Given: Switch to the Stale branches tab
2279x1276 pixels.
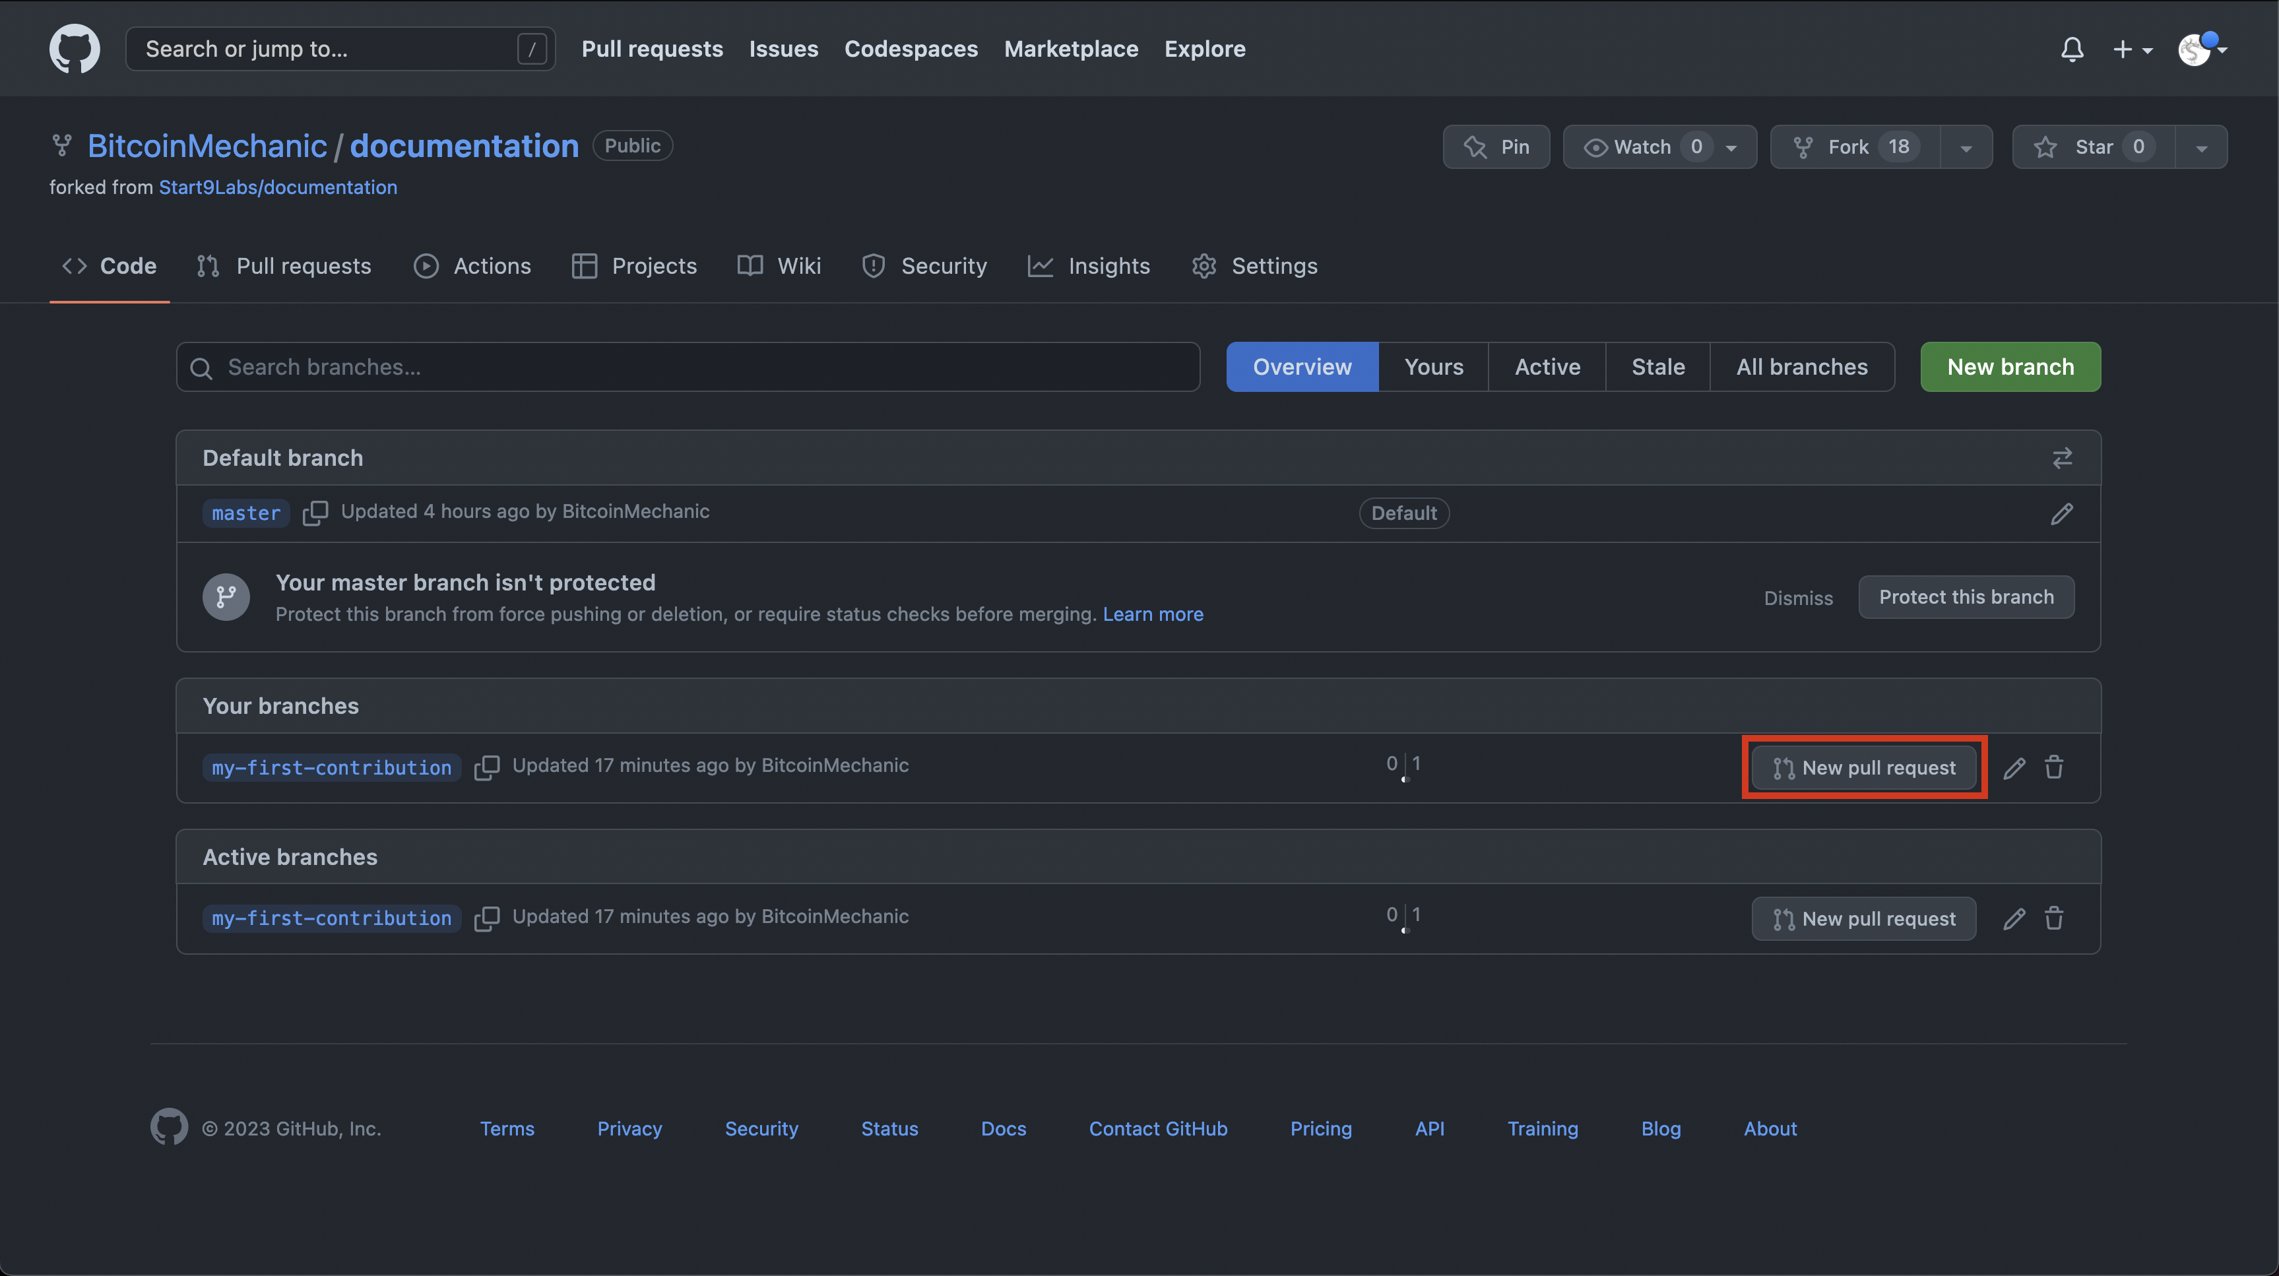Looking at the screenshot, I should click(x=1658, y=367).
